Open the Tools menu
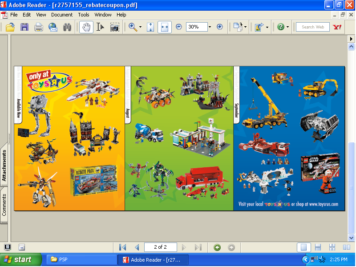Viewport: 356px width, 267px height. [x=84, y=15]
